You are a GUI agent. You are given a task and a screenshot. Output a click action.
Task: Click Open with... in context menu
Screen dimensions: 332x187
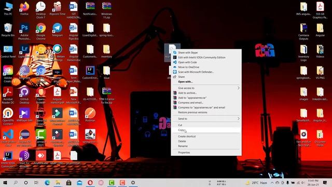[x=206, y=82]
